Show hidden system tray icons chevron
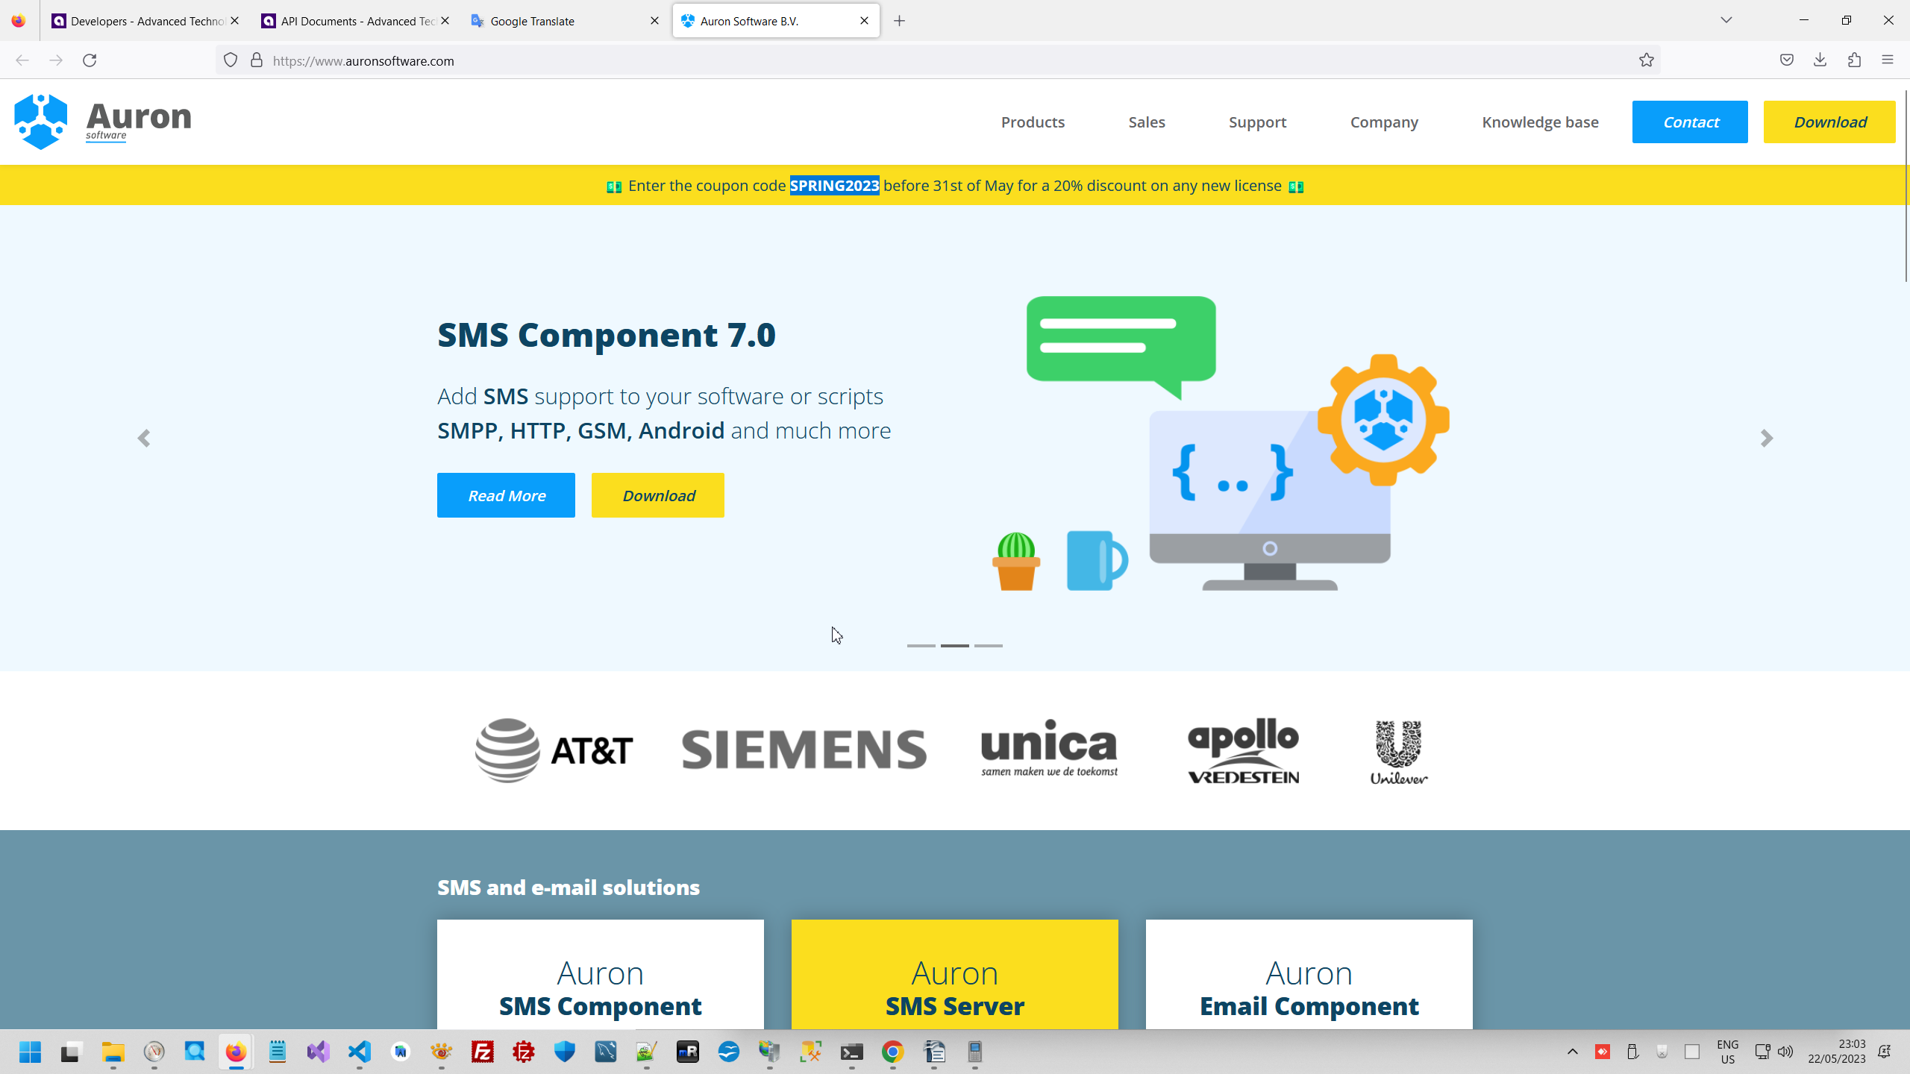Viewport: 1910px width, 1074px height. pyautogui.click(x=1572, y=1052)
